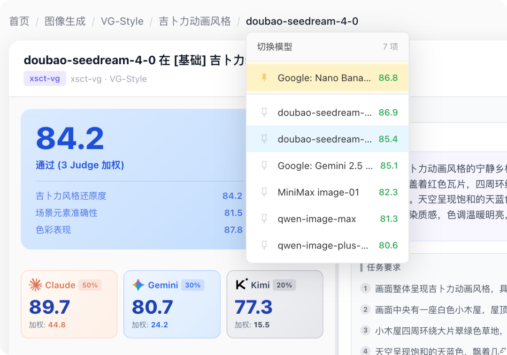Click the pin icon beside MiniMax image-01
Screen dimensions: 507x355
[x=263, y=192]
